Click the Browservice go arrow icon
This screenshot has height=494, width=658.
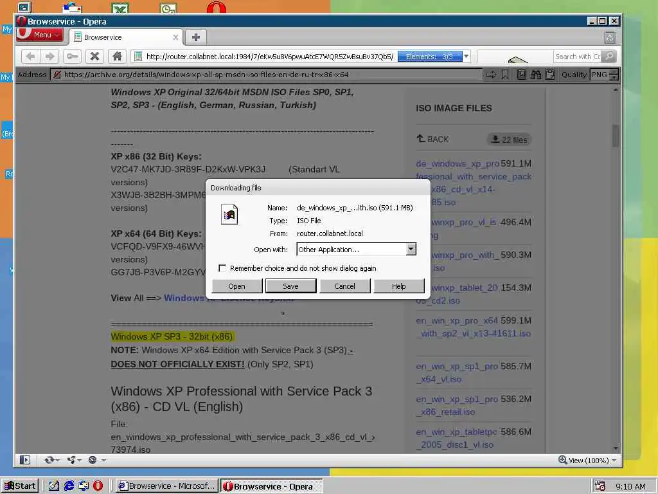click(x=491, y=75)
